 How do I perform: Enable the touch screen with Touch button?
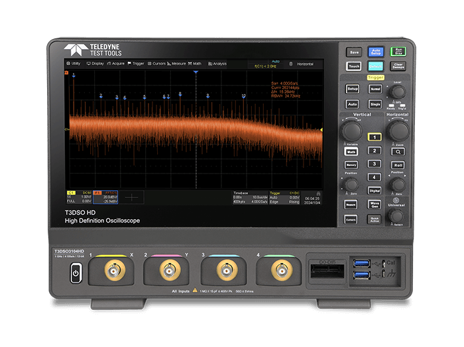pyautogui.click(x=354, y=66)
